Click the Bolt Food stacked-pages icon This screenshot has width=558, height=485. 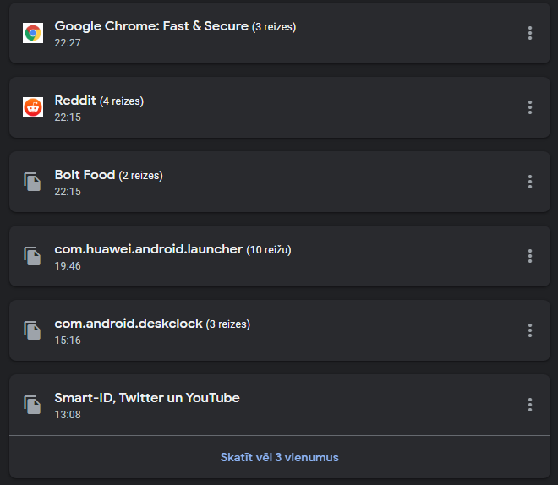33,182
